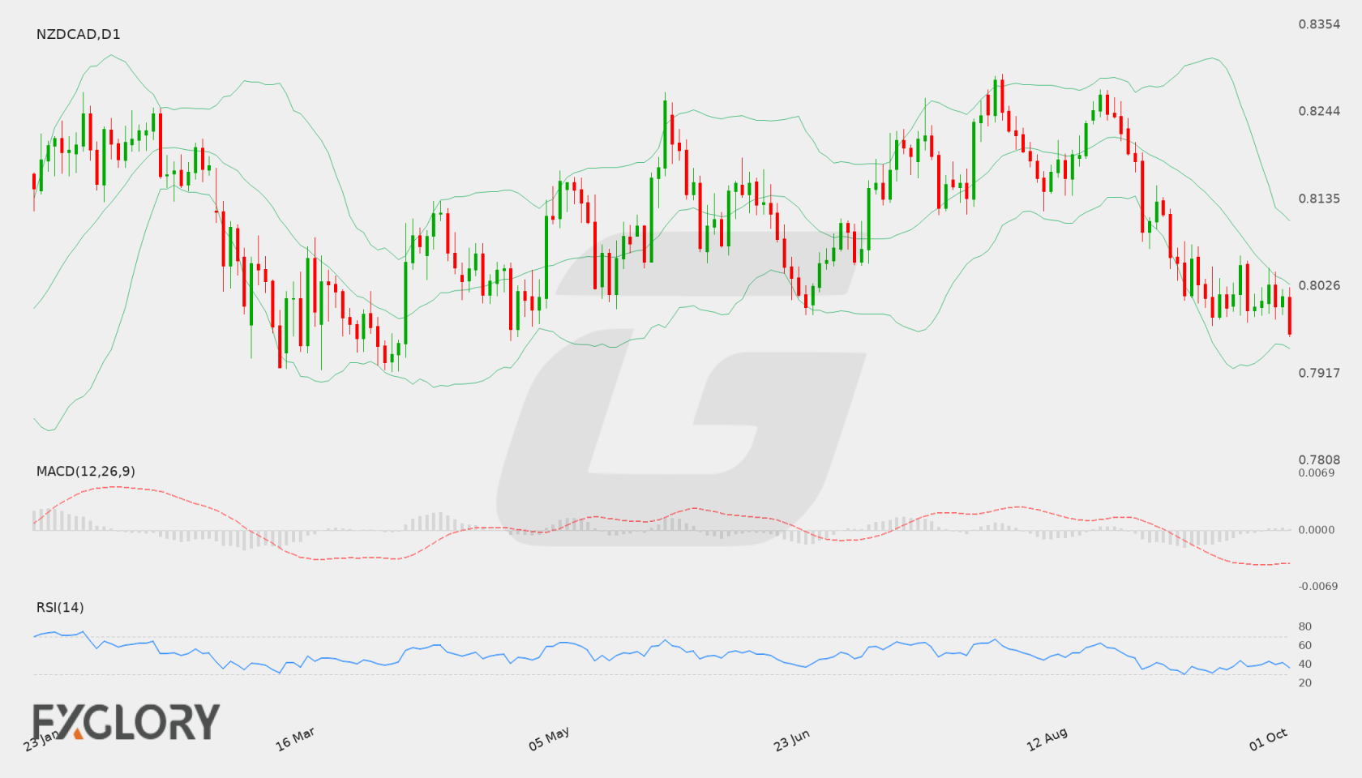Click the RSI 60 level label
This screenshot has height=778, width=1362.
(x=1304, y=645)
